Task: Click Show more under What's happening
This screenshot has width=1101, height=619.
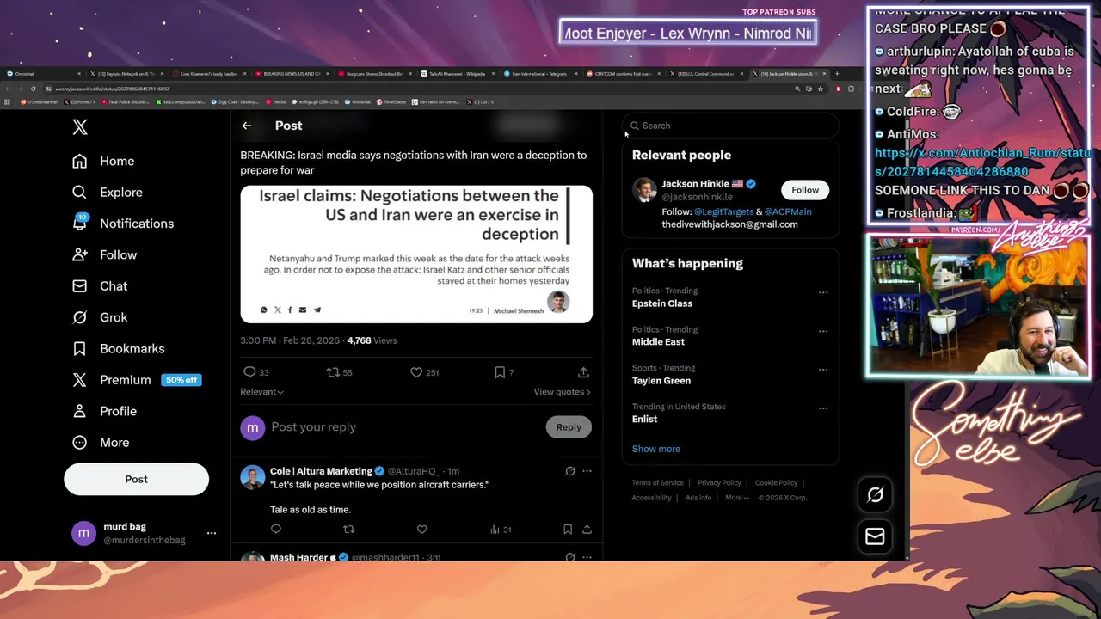Action: [x=656, y=449]
